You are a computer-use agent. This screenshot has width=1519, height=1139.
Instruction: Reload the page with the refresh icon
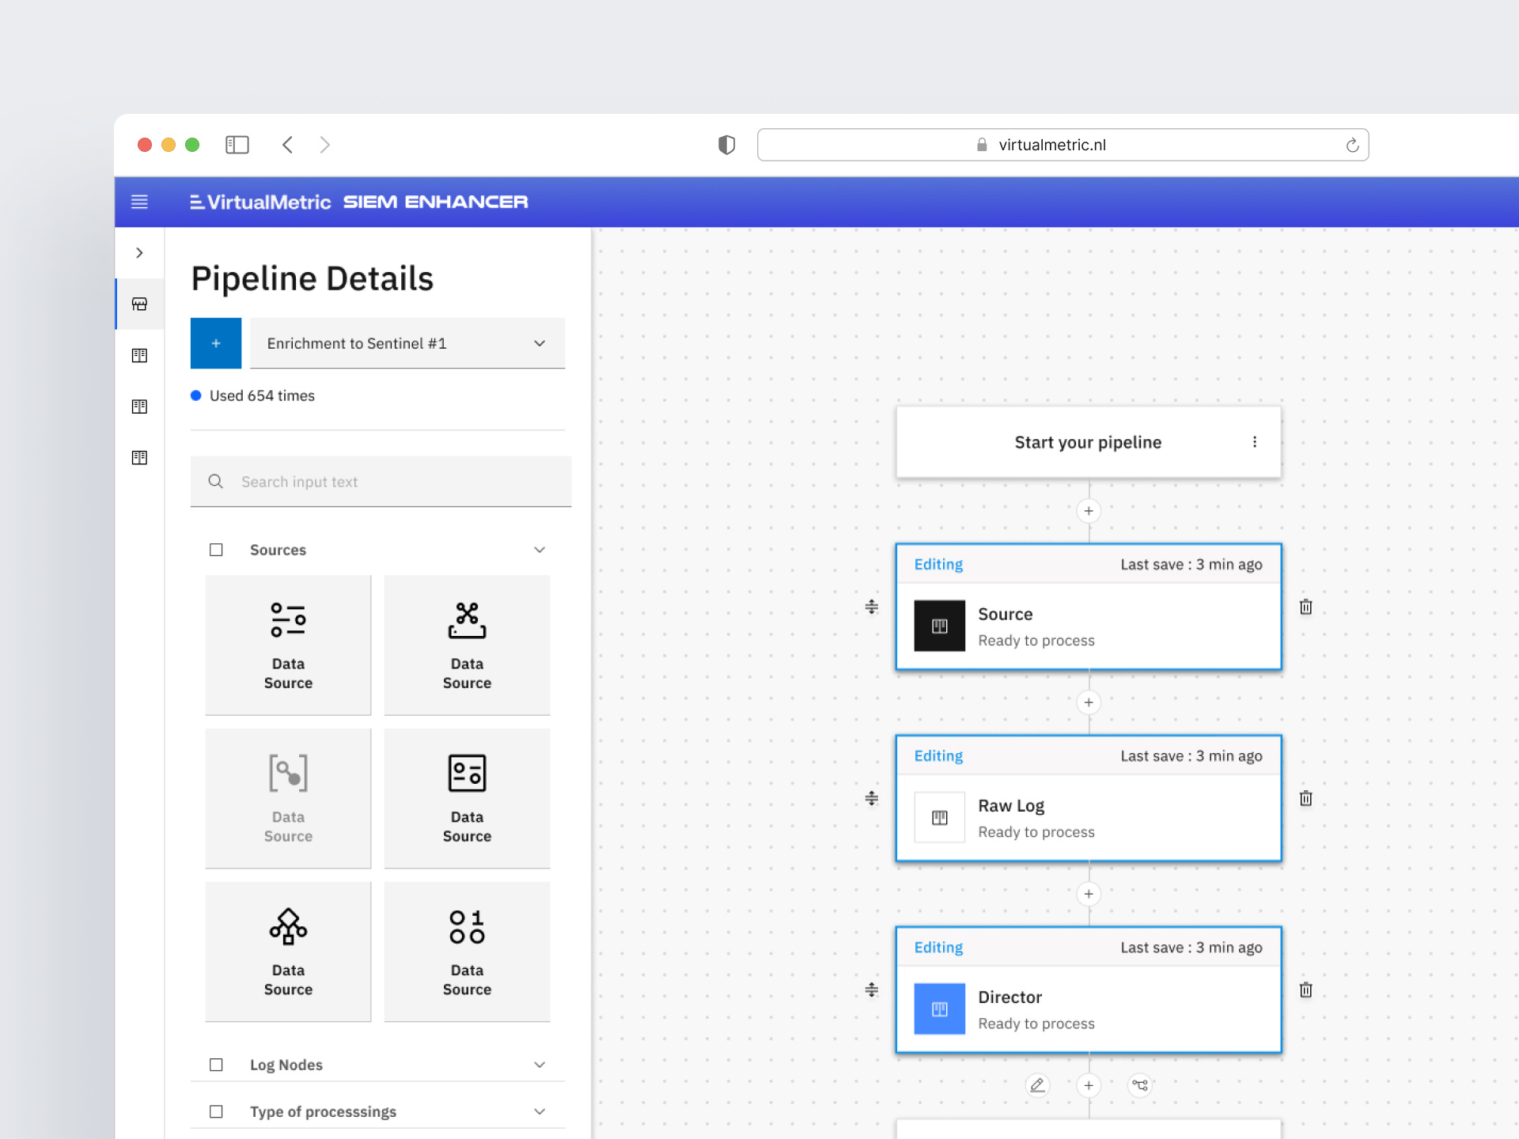coord(1352,145)
